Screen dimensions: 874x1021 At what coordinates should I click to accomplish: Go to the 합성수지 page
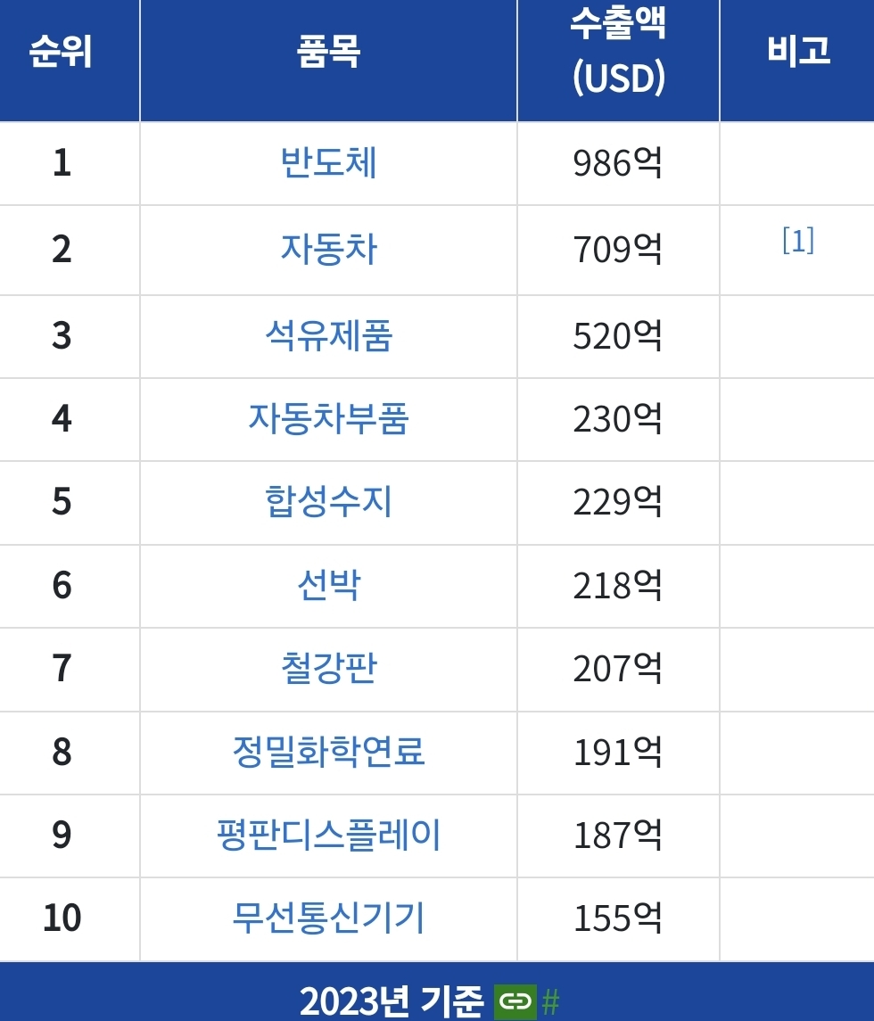[328, 502]
